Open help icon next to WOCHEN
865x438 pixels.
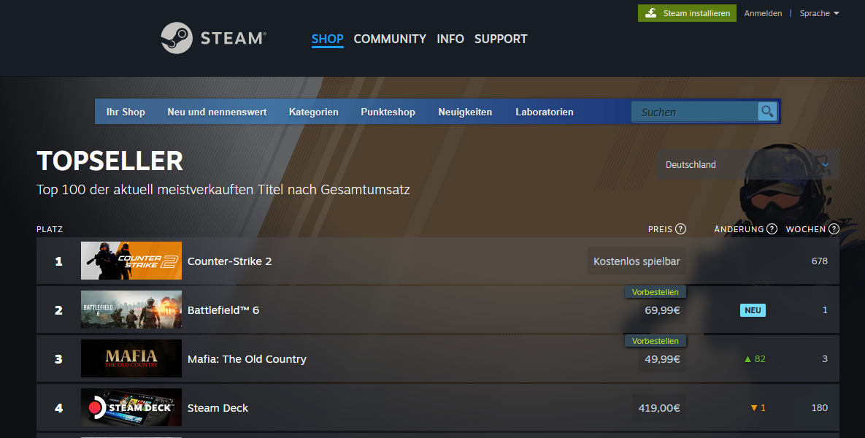click(834, 229)
